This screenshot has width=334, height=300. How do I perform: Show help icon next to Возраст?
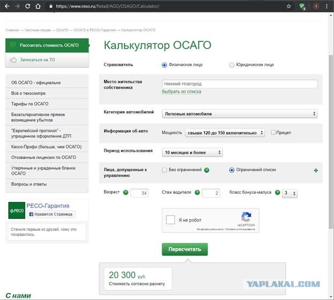[126, 193]
